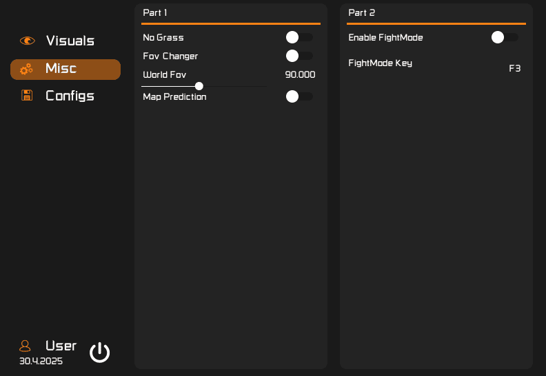Toggle the No Grass switch
Image resolution: width=546 pixels, height=376 pixels.
click(299, 37)
